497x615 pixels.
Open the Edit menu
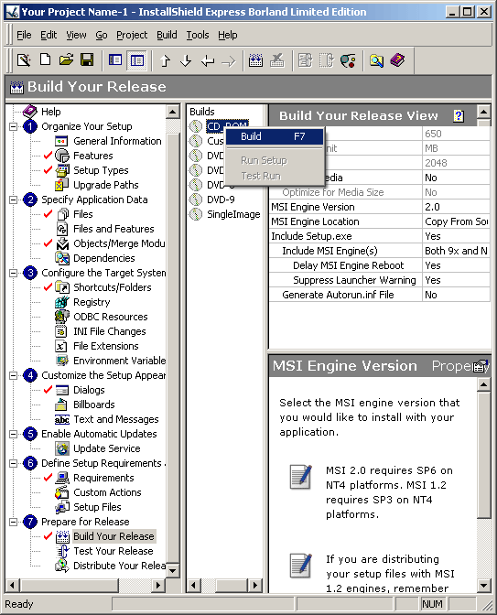49,36
